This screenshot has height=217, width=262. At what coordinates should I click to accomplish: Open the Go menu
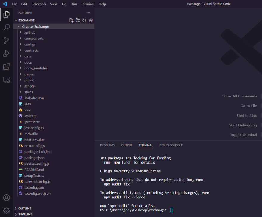(64, 4)
